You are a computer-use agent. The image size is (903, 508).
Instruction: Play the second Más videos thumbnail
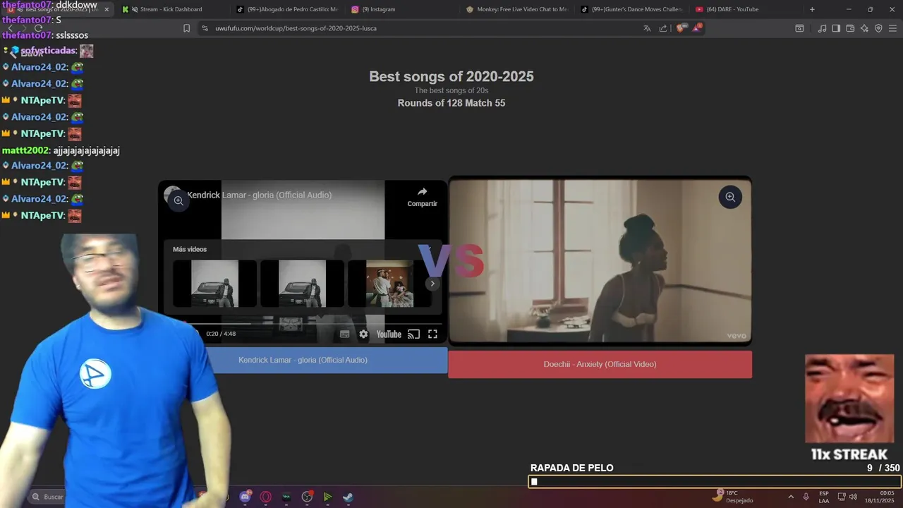(302, 284)
